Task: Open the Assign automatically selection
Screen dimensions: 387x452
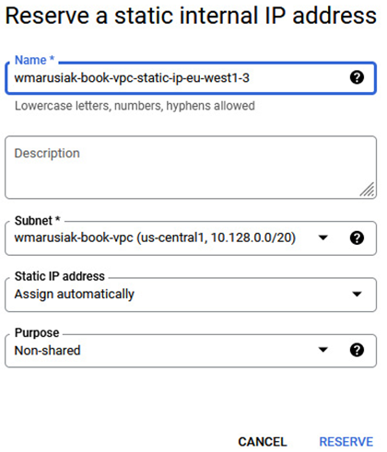Action: (x=191, y=295)
